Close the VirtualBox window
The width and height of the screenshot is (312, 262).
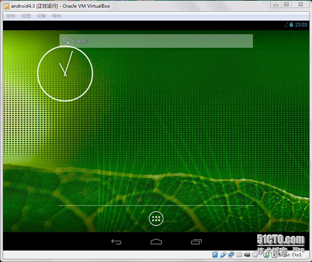(301, 5)
